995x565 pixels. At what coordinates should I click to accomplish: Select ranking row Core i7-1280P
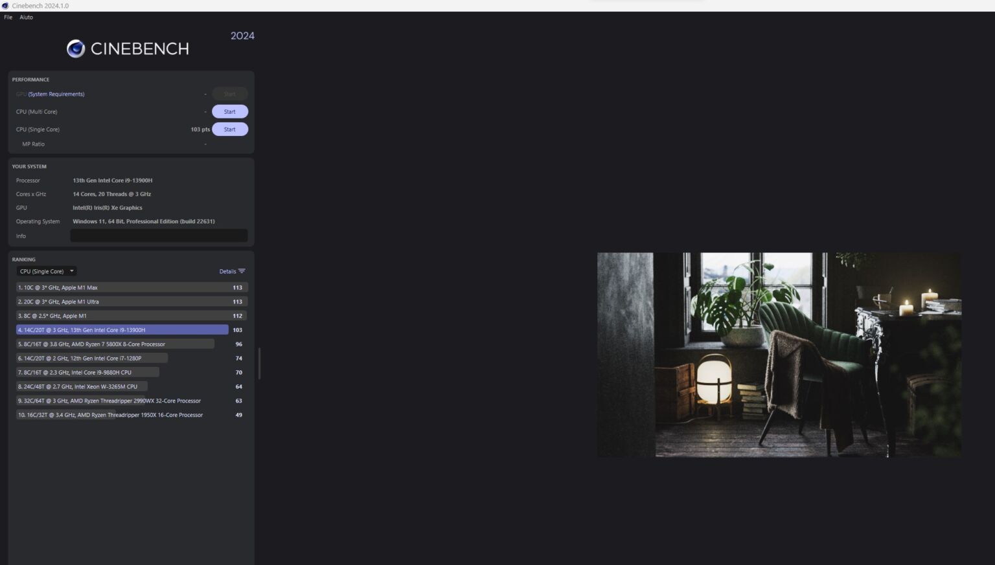pos(132,359)
